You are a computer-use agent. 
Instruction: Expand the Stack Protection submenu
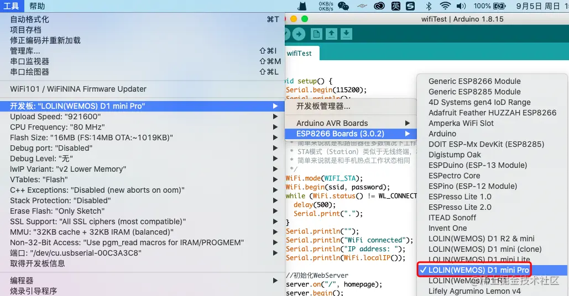click(x=142, y=200)
